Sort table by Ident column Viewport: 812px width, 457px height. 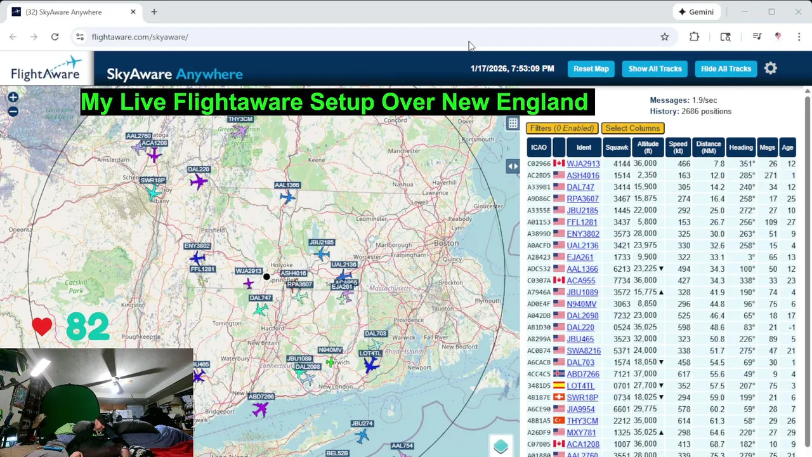pos(584,147)
